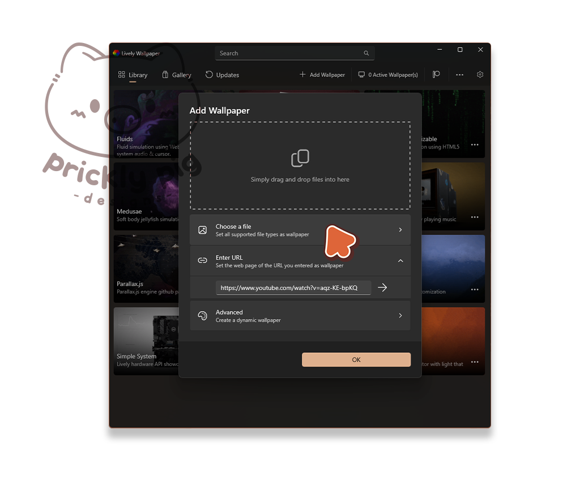Submit the URL with the arrow button
580x485 pixels.
(x=382, y=287)
